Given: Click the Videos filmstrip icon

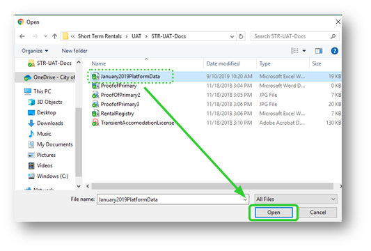Looking at the screenshot, I should (31, 165).
